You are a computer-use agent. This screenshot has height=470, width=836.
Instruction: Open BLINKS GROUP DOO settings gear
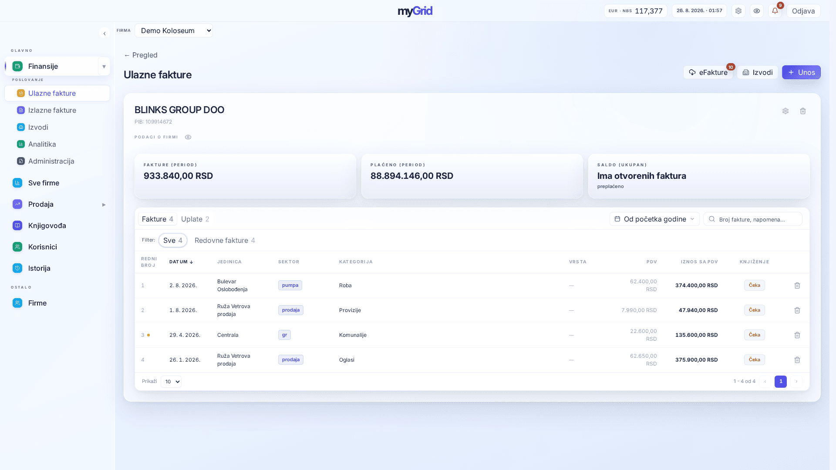pos(785,111)
